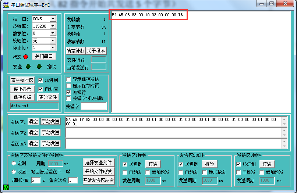Image resolution: width=297 pixels, height=193 pixels.
Task: Click 清空 for 发送区1
Action: 33,121
